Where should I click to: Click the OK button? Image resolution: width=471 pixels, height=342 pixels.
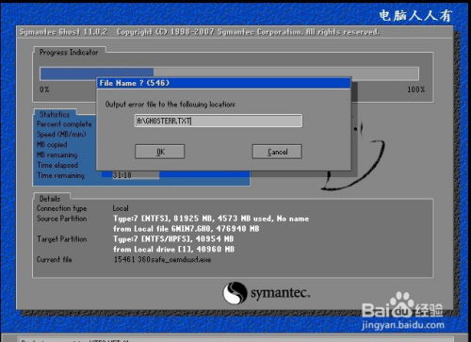pyautogui.click(x=160, y=152)
